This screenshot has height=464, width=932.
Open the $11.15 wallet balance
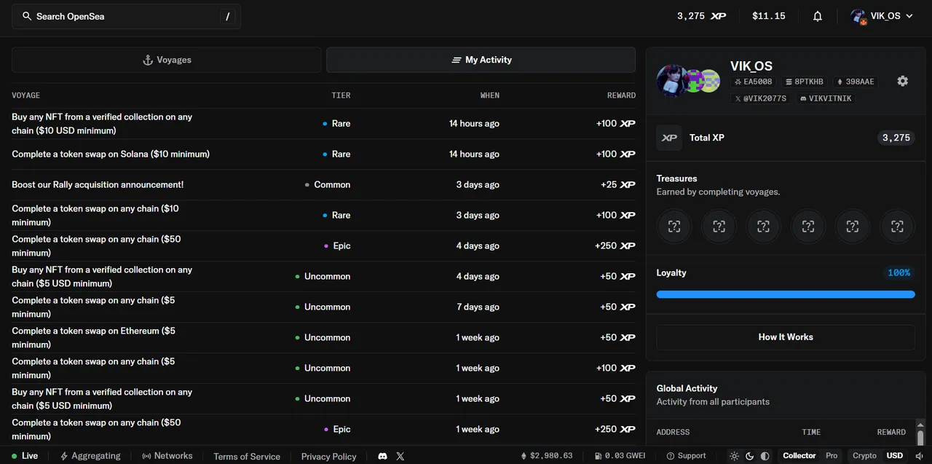768,16
